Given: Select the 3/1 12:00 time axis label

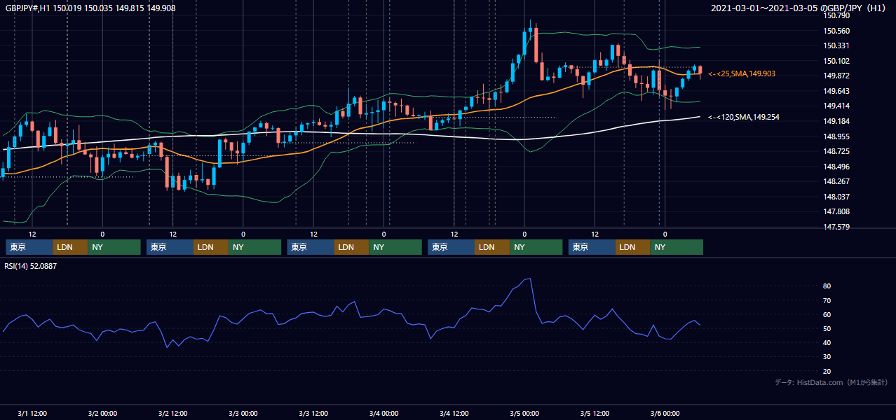Looking at the screenshot, I should (32, 414).
